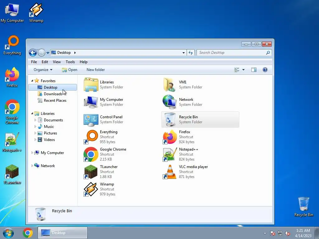Image resolution: width=319 pixels, height=239 pixels.
Task: Click the search magnifier icon
Action: [x=268, y=53]
